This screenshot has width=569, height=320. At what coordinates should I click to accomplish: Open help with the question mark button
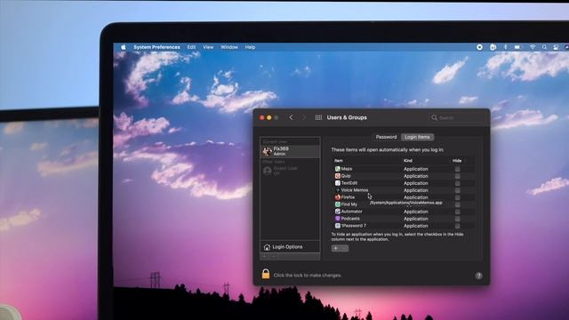[x=478, y=276]
